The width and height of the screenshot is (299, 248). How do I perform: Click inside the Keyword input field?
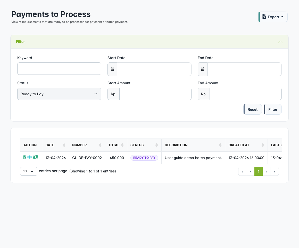tap(59, 69)
